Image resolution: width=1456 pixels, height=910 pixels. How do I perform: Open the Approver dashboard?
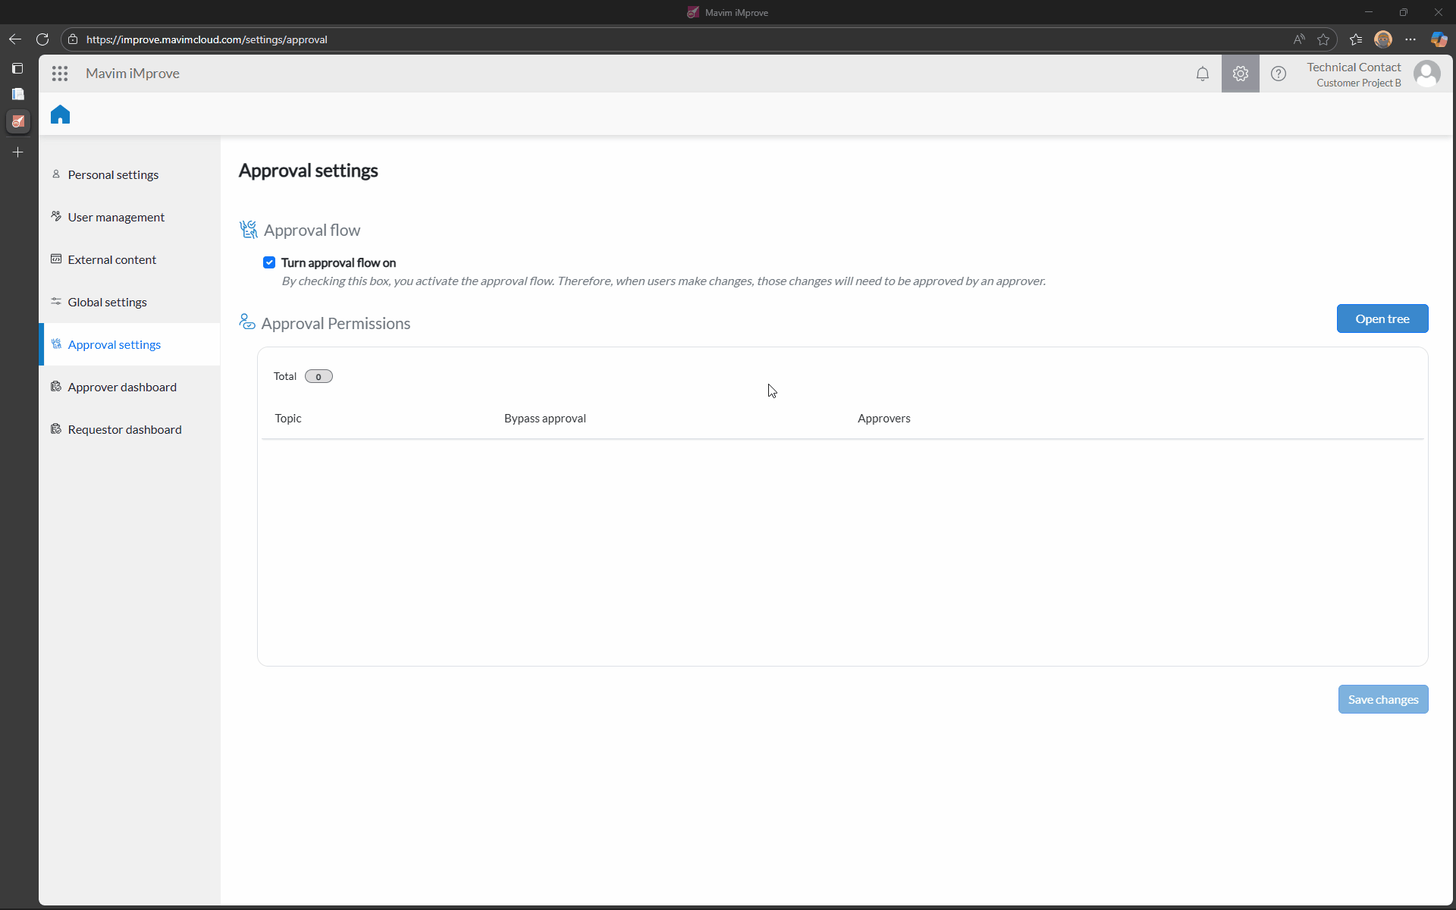click(x=122, y=387)
